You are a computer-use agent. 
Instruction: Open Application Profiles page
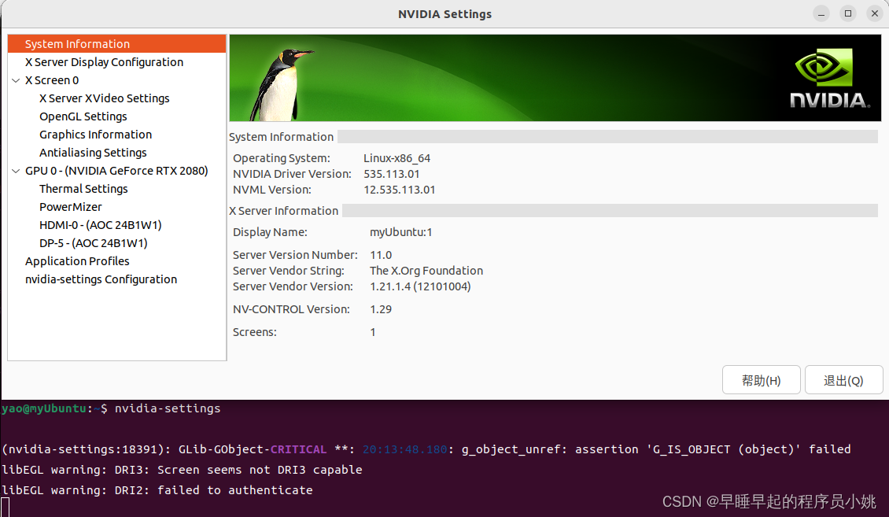pos(77,261)
